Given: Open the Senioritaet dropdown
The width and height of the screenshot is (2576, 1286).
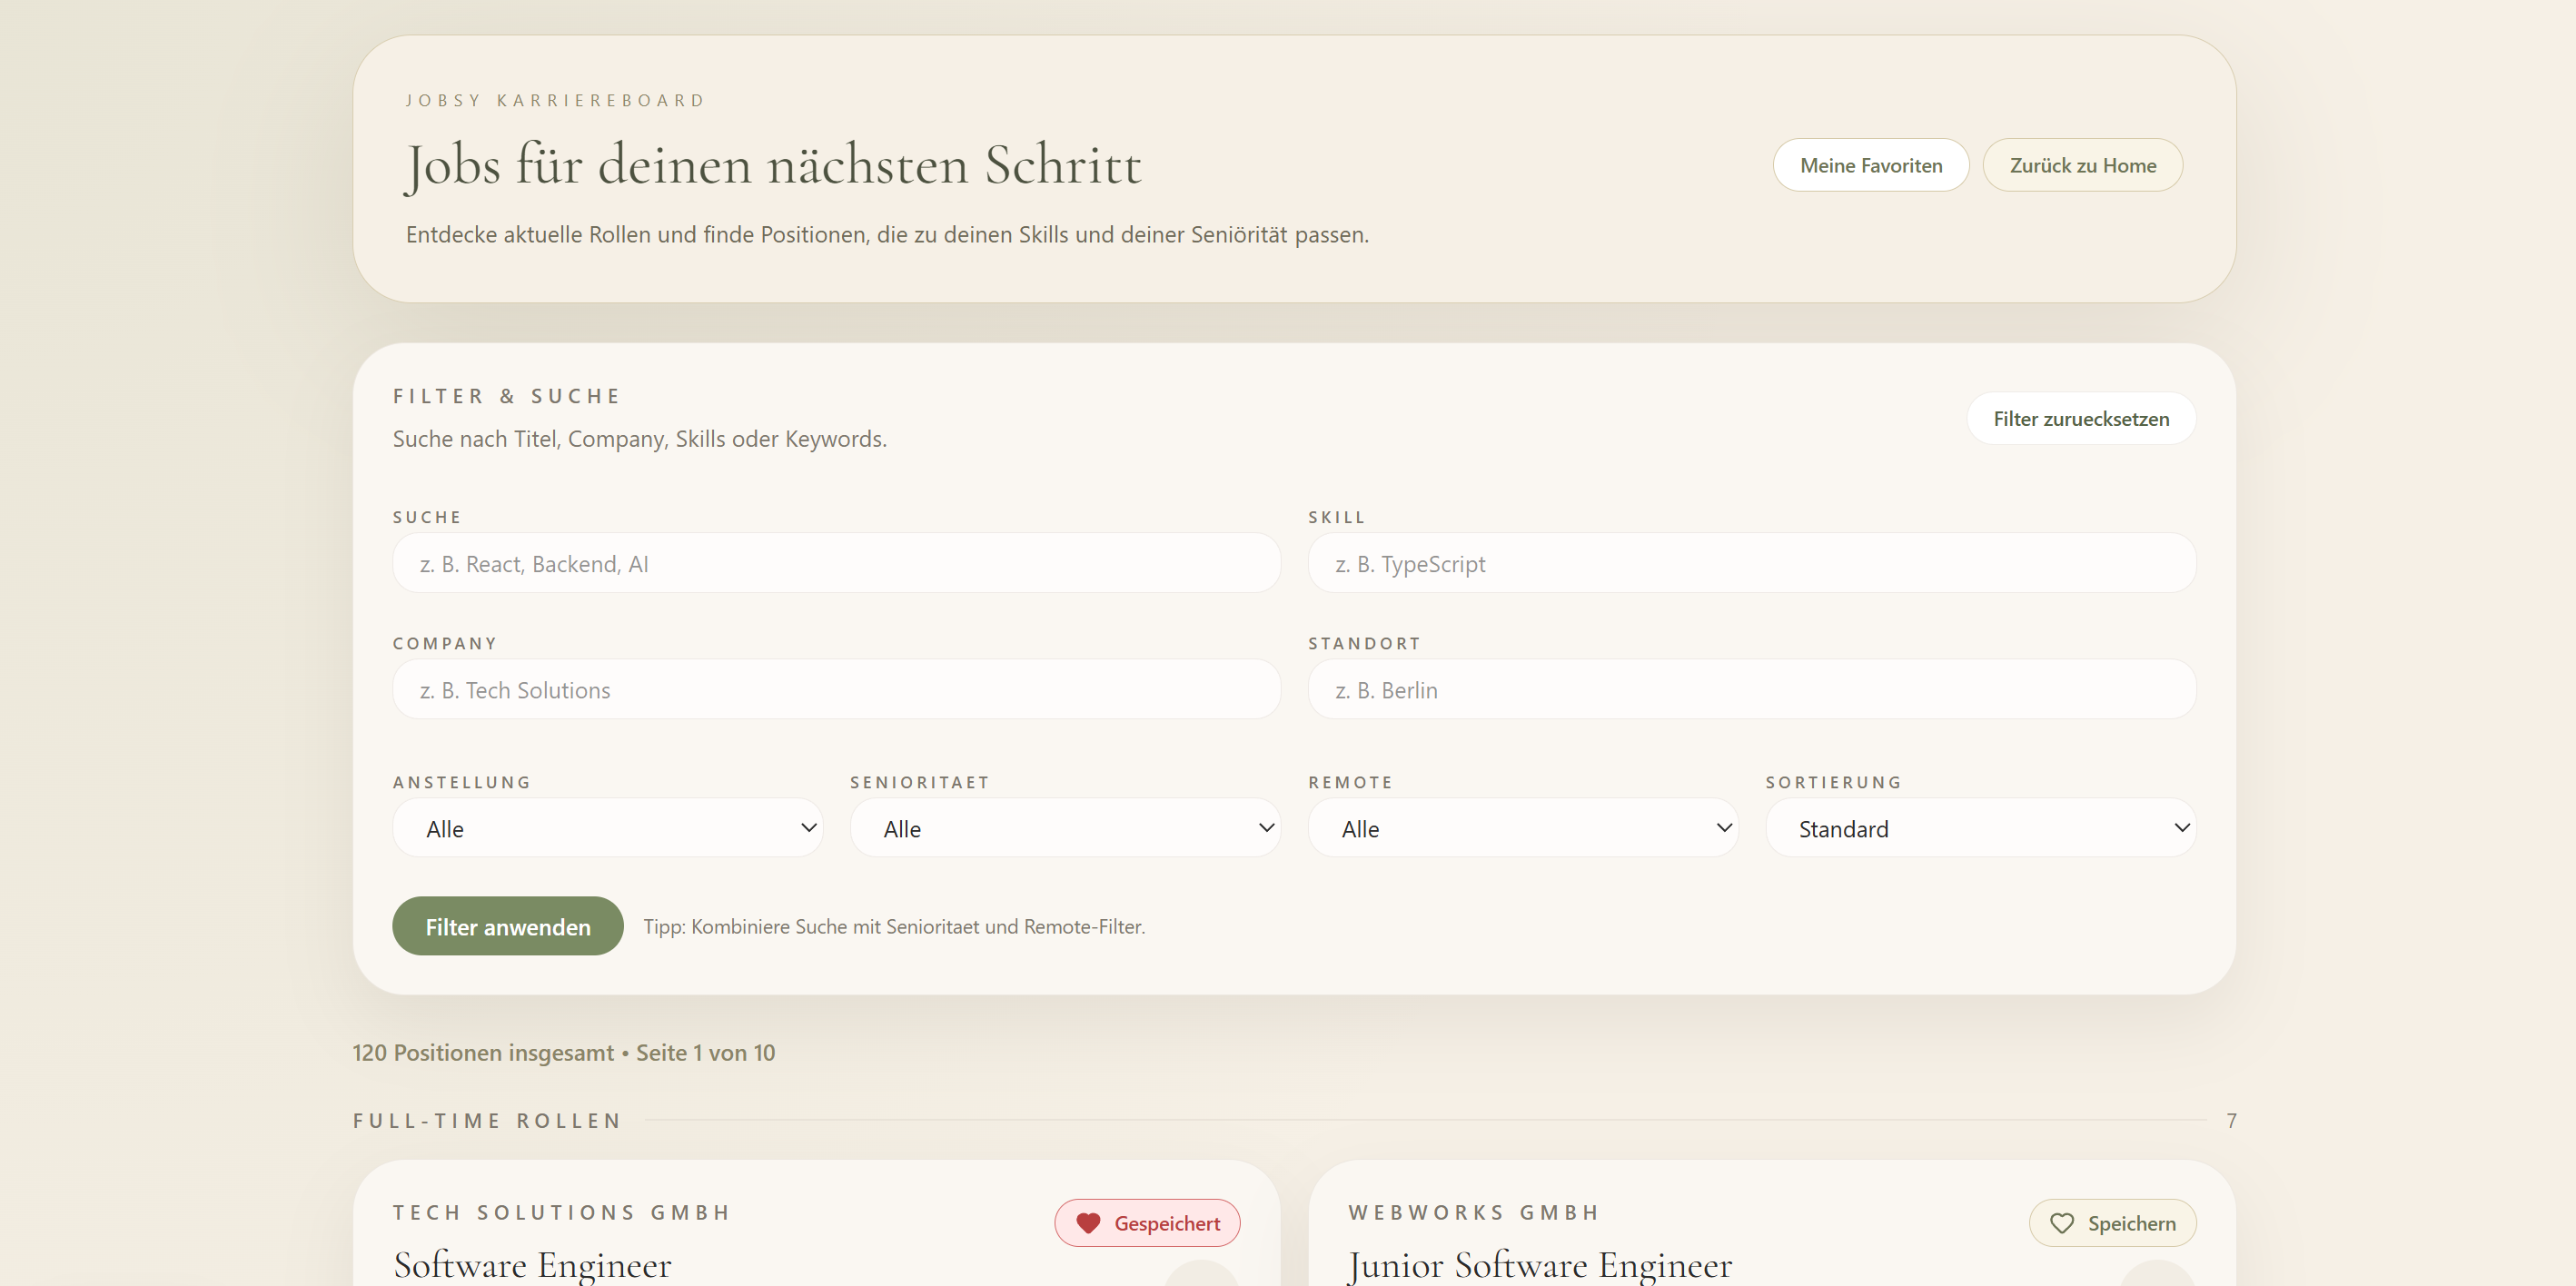Looking at the screenshot, I should (1065, 828).
